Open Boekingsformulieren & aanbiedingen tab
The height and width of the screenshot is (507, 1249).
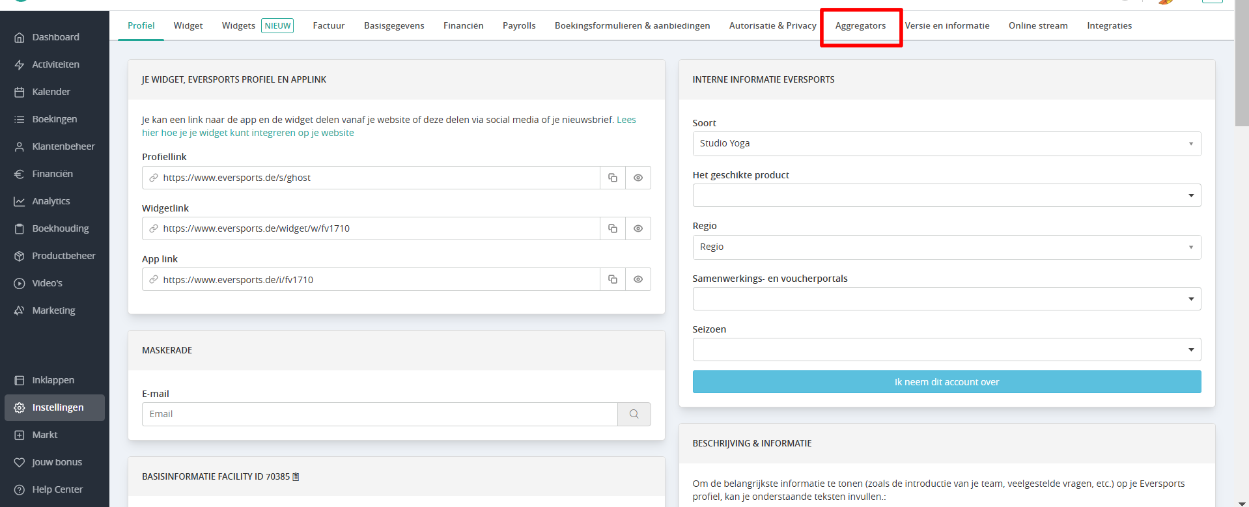tap(632, 25)
